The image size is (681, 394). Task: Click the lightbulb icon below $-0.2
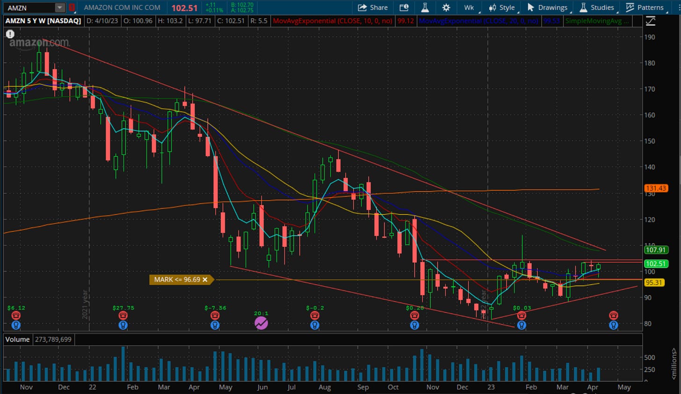coord(315,324)
